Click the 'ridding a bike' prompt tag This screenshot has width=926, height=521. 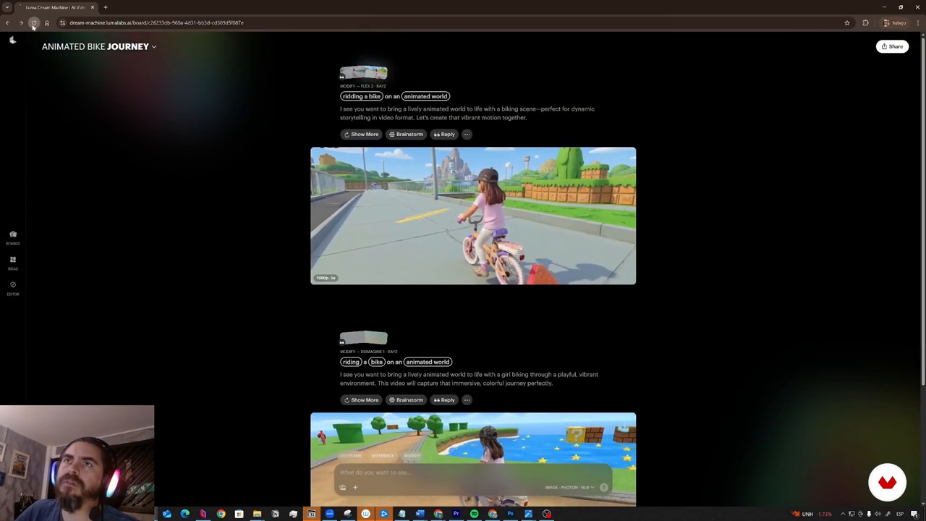[x=362, y=96]
